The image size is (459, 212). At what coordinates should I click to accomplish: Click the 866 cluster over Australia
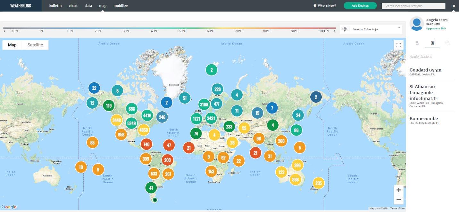coord(296,179)
